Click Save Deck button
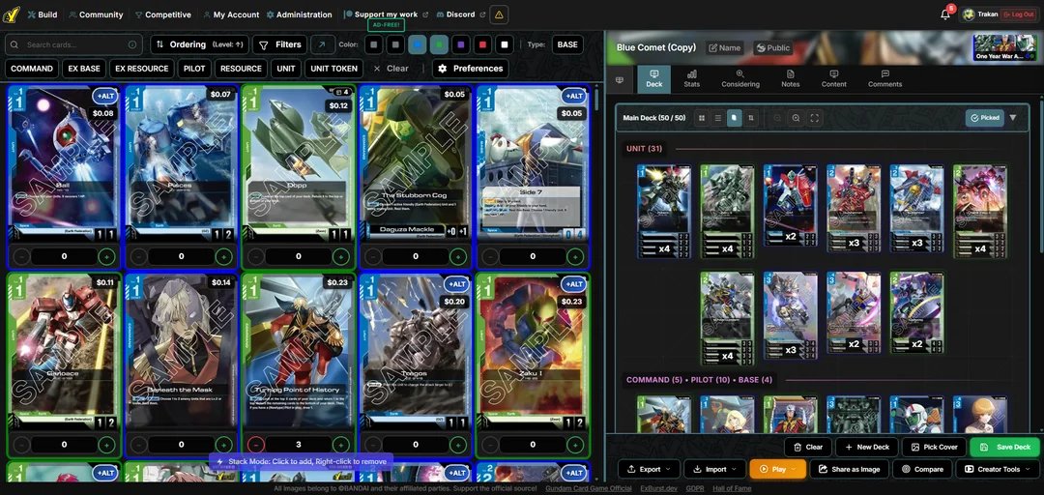 point(1005,447)
